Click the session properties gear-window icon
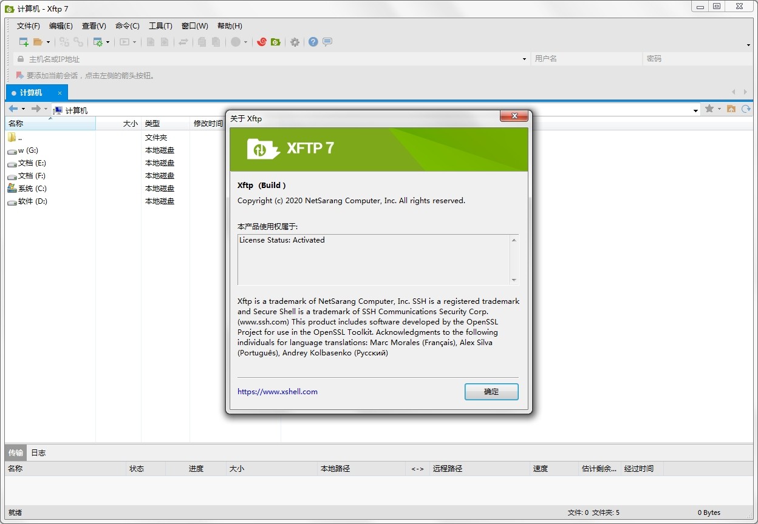 (98, 42)
